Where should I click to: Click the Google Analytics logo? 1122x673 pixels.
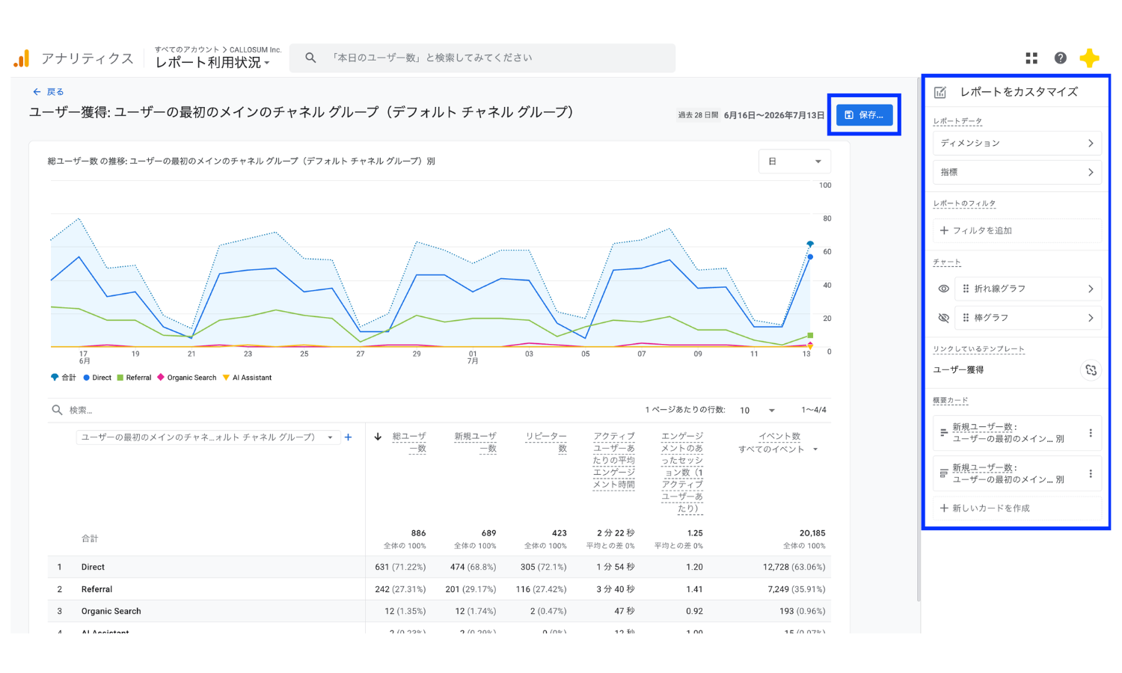coord(21,58)
